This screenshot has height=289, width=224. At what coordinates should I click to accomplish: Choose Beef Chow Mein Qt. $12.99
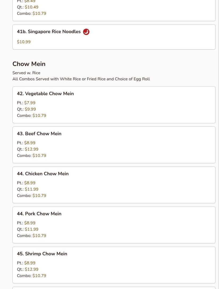(x=28, y=149)
